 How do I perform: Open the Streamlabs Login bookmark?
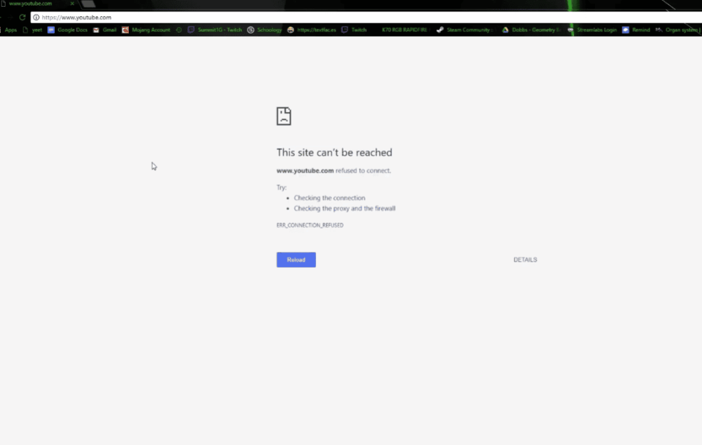[x=592, y=29]
